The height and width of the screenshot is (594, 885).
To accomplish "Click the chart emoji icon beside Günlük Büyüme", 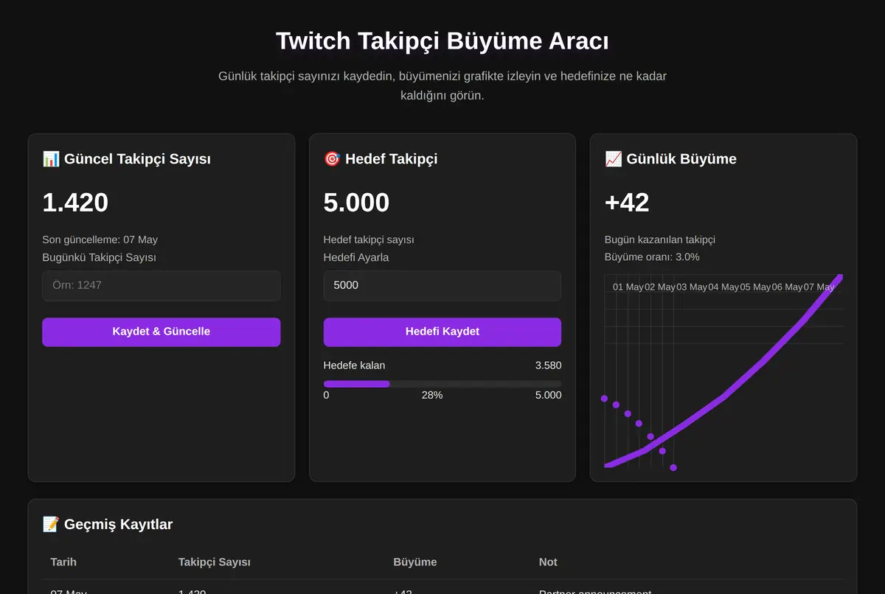I will [613, 159].
